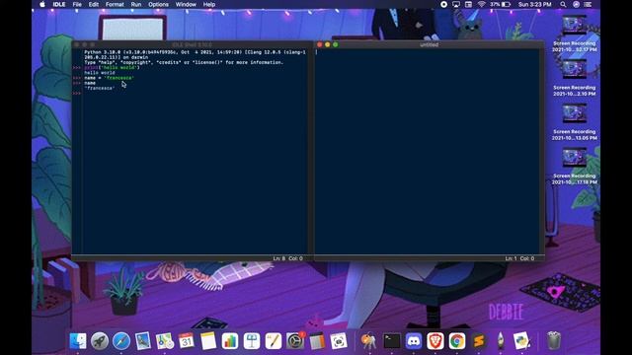Open Calendar from the dock
The height and width of the screenshot is (355, 632).
click(x=187, y=341)
